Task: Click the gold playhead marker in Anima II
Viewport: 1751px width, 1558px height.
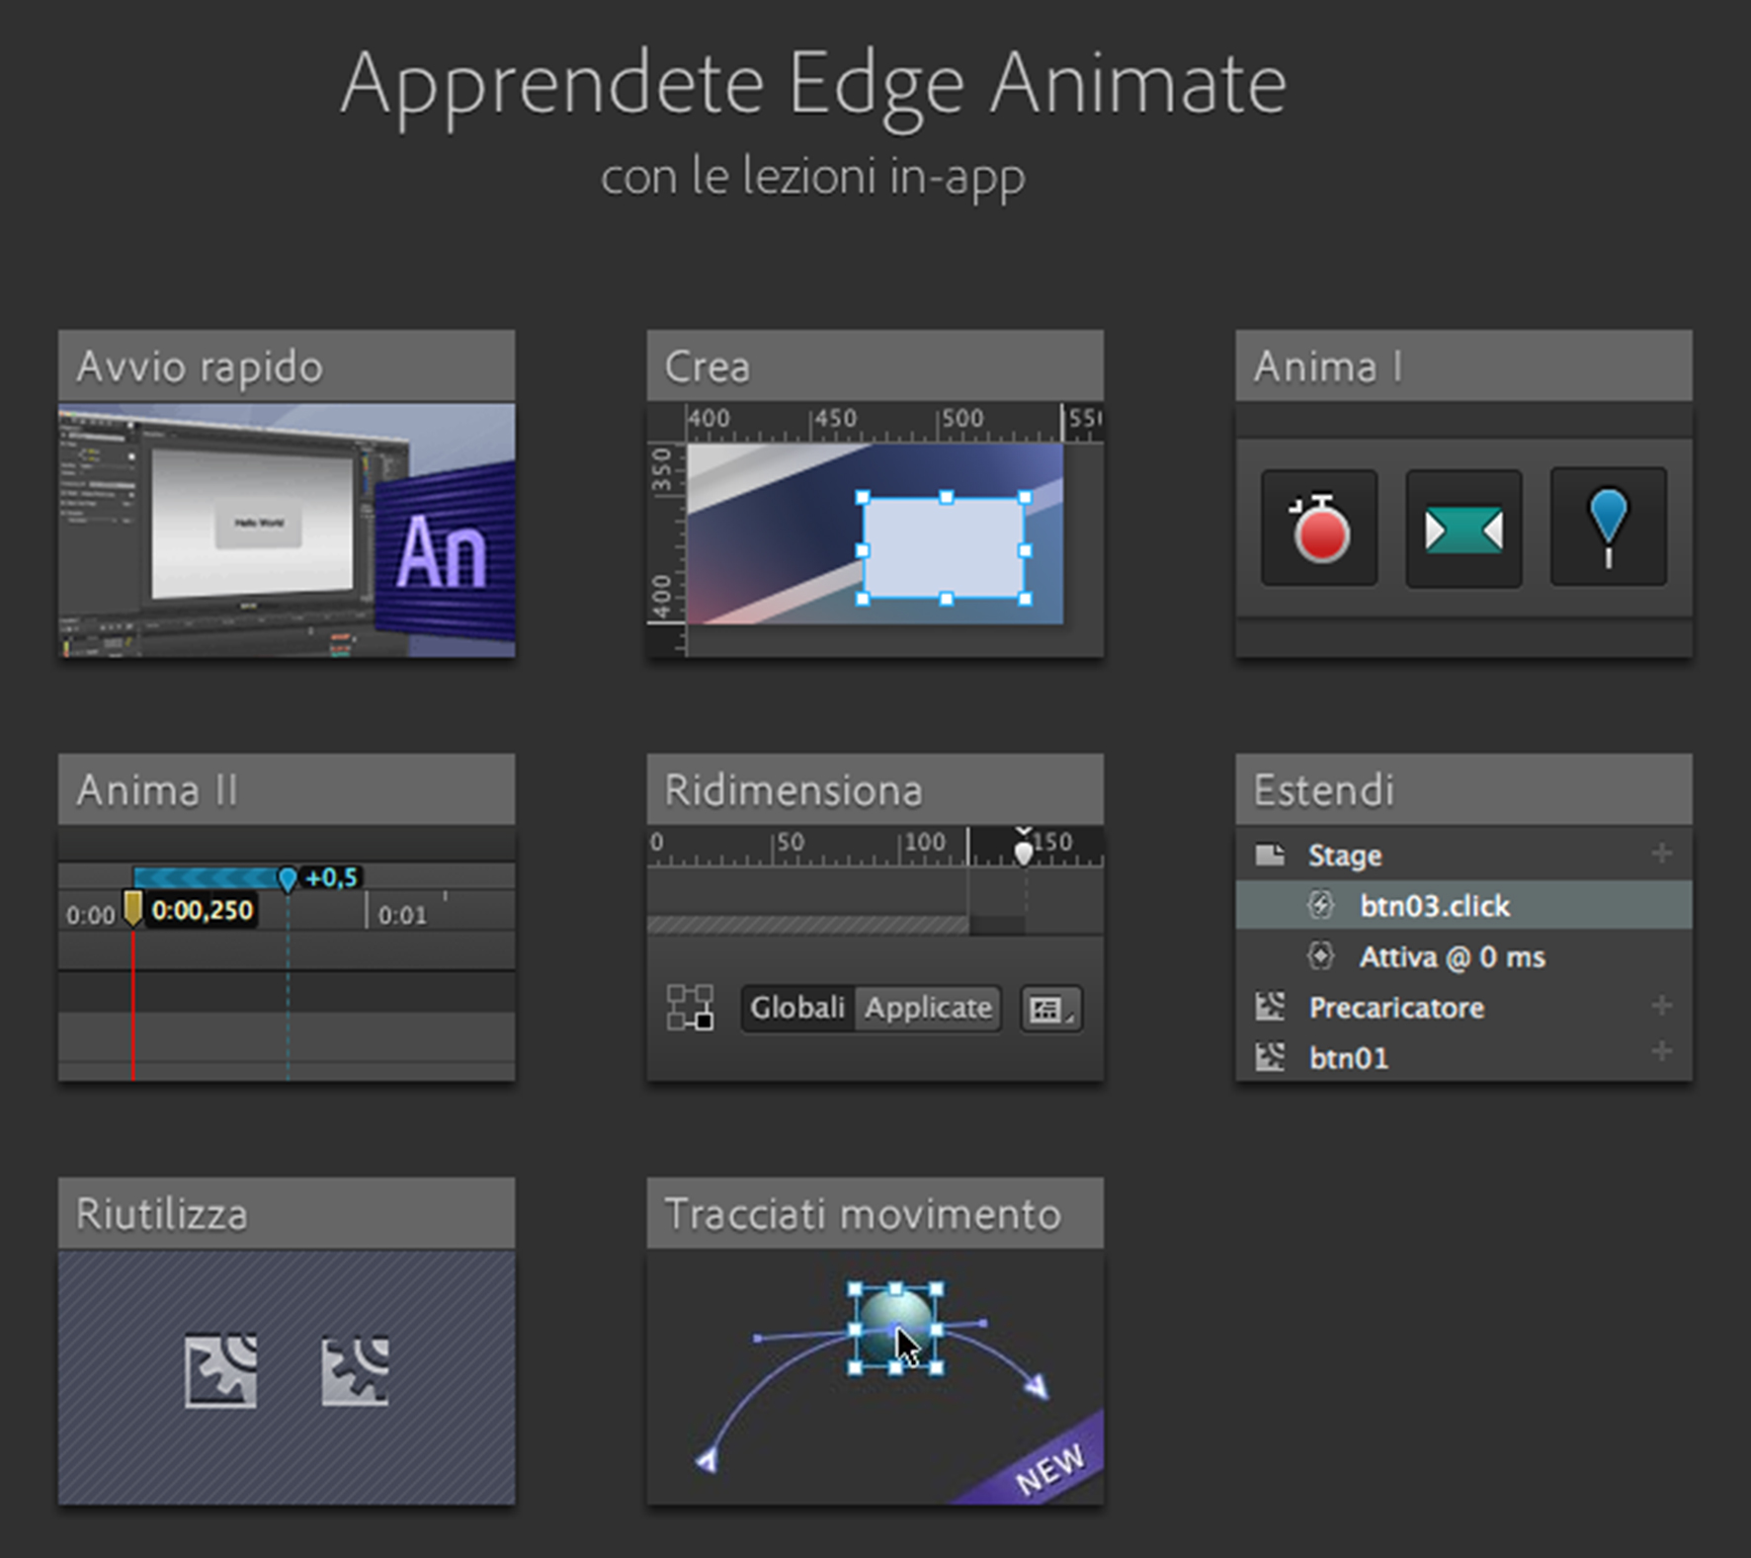Action: coord(132,907)
